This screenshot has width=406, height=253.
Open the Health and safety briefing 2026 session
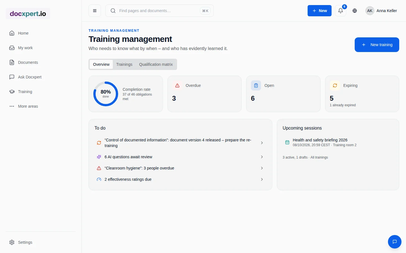(338, 143)
